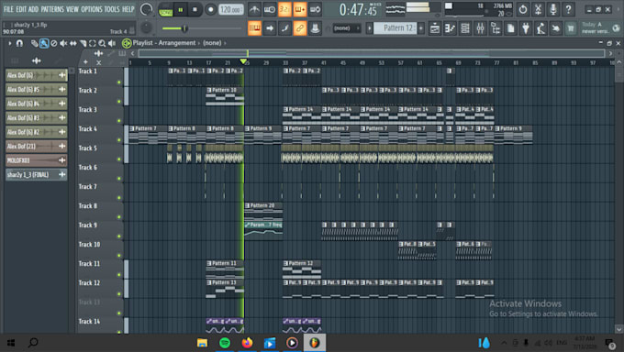
Task: Select the Zoom magnifier tool in playlist
Action: pyautogui.click(x=102, y=43)
